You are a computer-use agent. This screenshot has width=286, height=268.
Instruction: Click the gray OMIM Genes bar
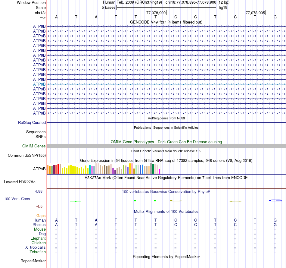(x=166, y=146)
